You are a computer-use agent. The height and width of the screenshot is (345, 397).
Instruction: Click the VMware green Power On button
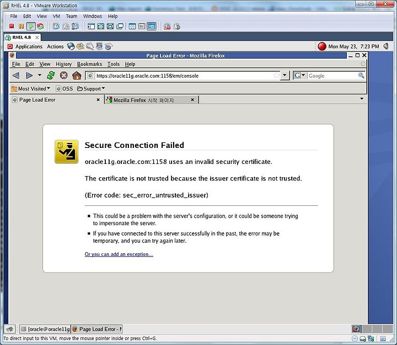(x=31, y=26)
